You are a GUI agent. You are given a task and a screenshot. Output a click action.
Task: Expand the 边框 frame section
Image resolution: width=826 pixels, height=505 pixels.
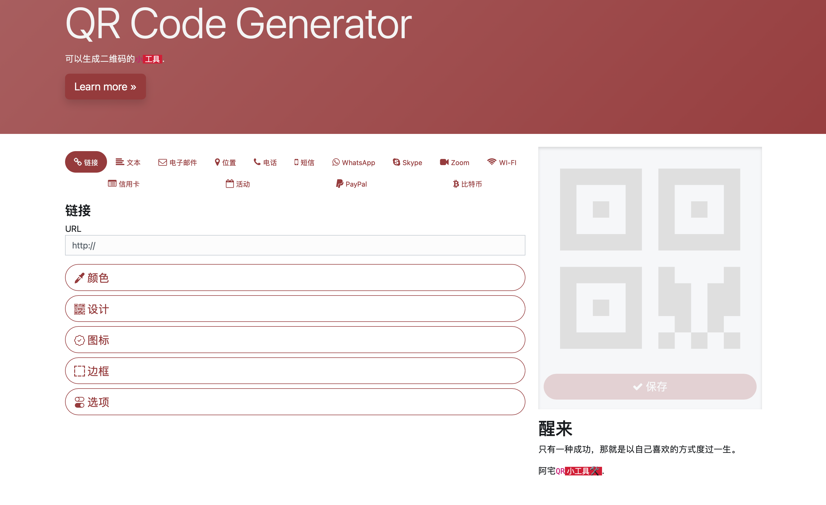[x=295, y=371]
